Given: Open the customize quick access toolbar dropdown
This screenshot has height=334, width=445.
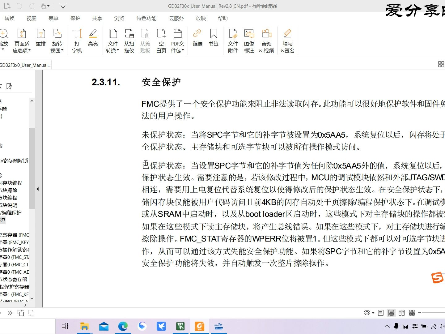Looking at the screenshot, I should pos(63,6).
